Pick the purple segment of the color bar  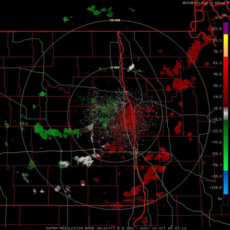coord(226,28)
